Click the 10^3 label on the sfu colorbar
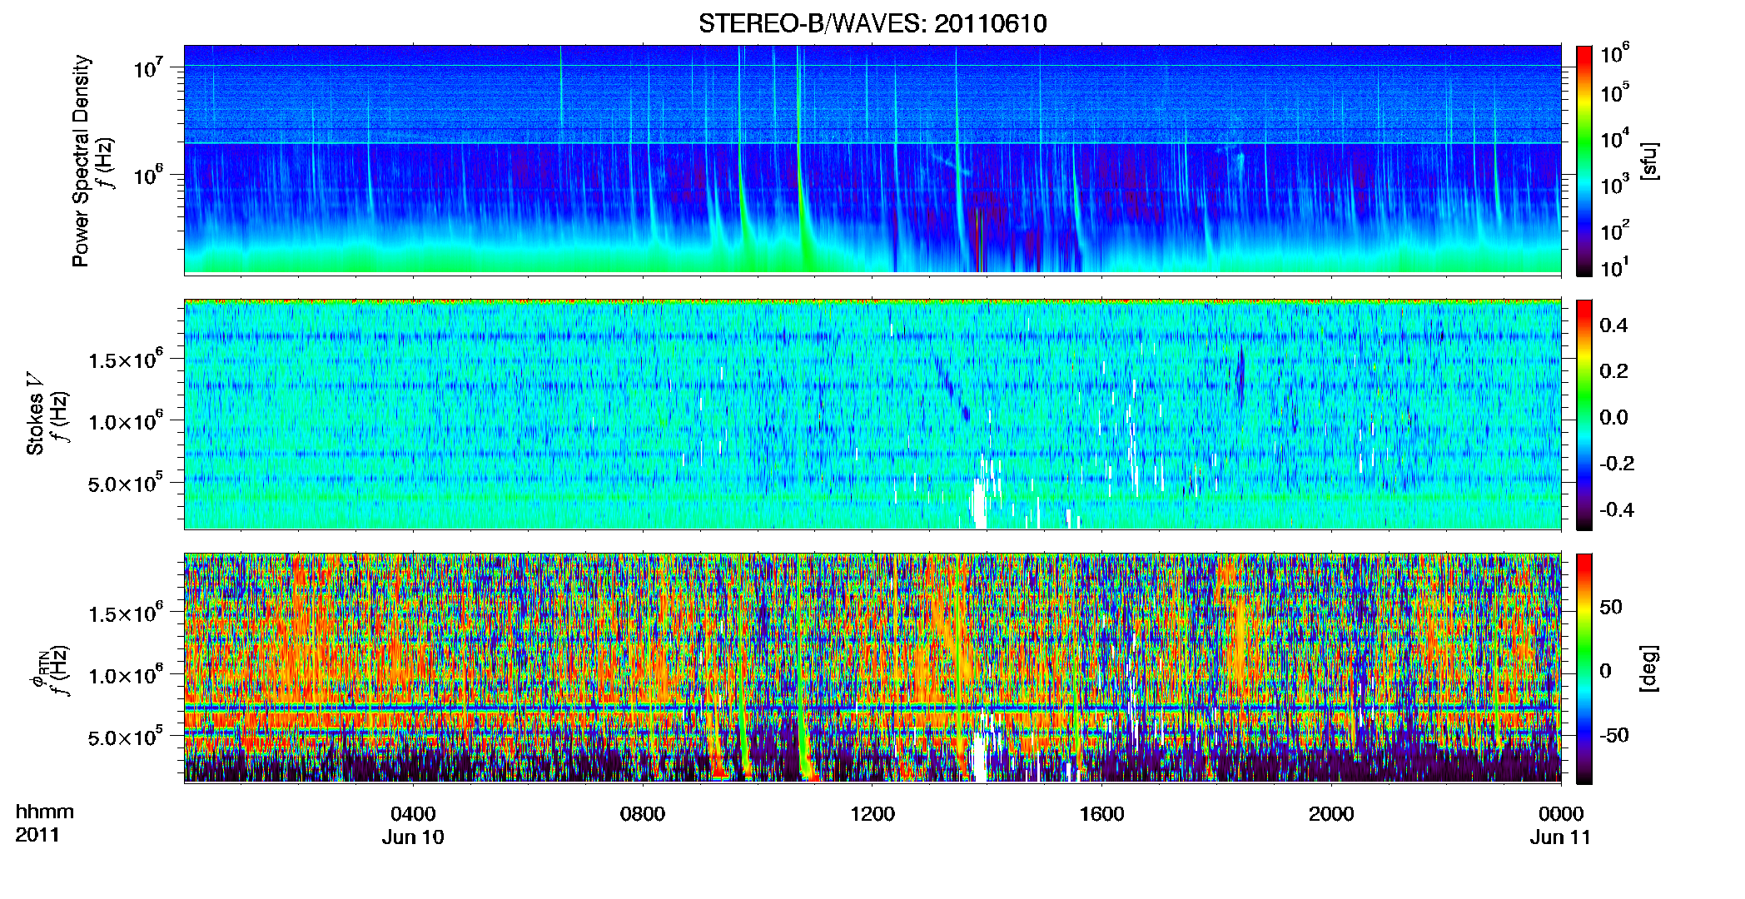The height and width of the screenshot is (899, 1745). [x=1615, y=184]
